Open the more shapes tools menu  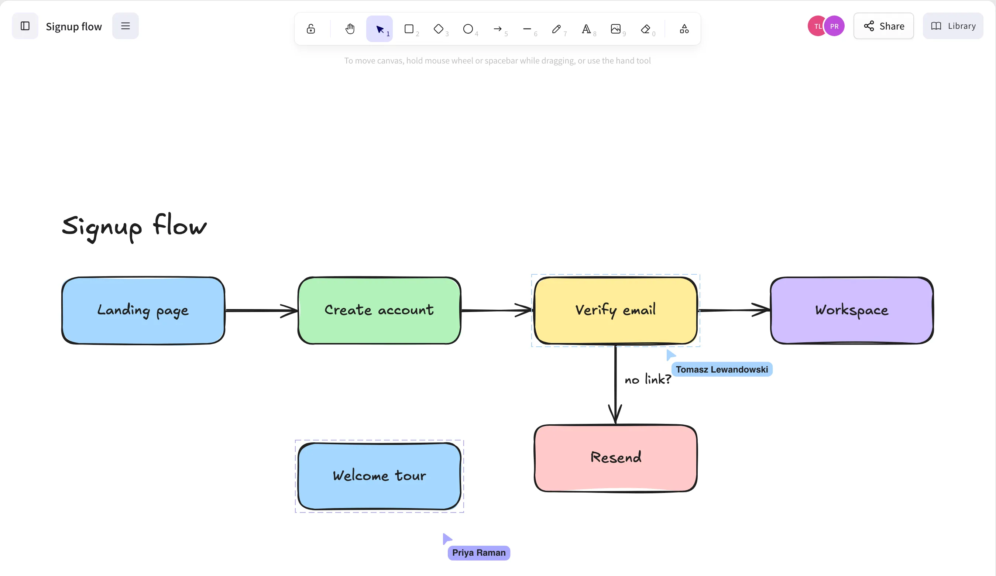coord(684,29)
